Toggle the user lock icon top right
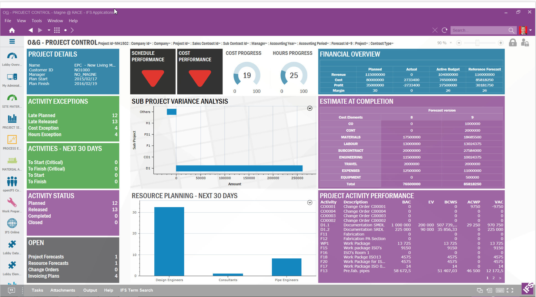The image size is (536, 297). click(525, 43)
